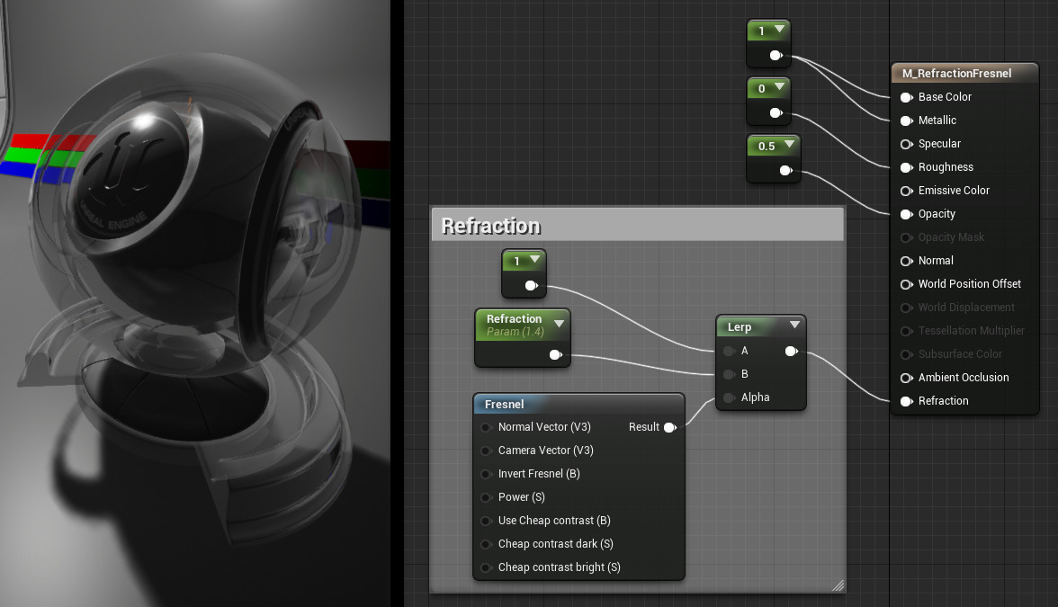Click the Invert Fresnel (B) input pin
Screen dimensions: 1058x607
click(x=486, y=474)
